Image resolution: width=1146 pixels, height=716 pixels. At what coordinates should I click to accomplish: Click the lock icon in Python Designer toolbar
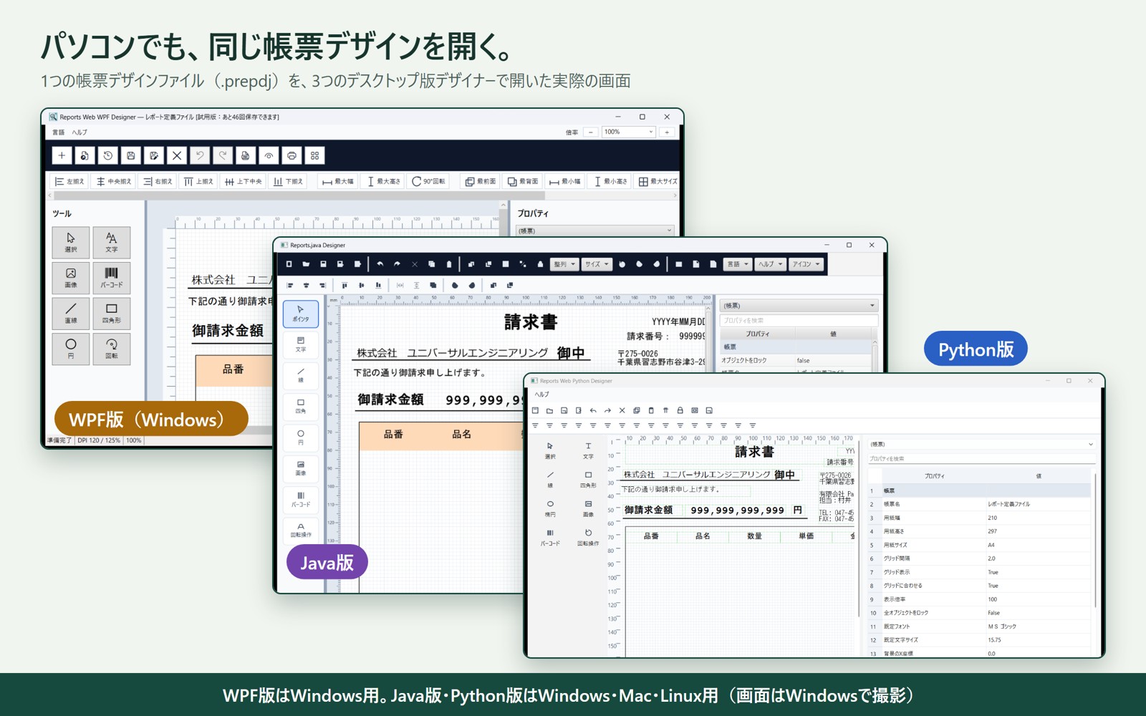click(x=680, y=410)
